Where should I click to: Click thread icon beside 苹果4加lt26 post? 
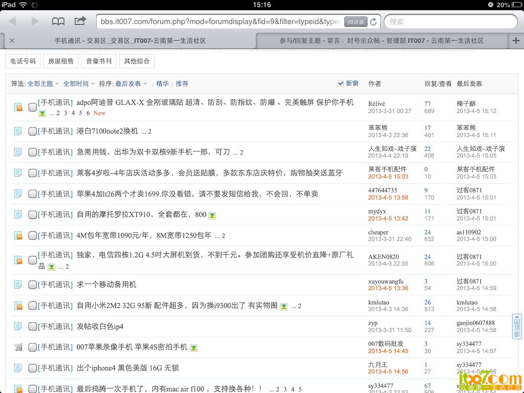pyautogui.click(x=18, y=194)
